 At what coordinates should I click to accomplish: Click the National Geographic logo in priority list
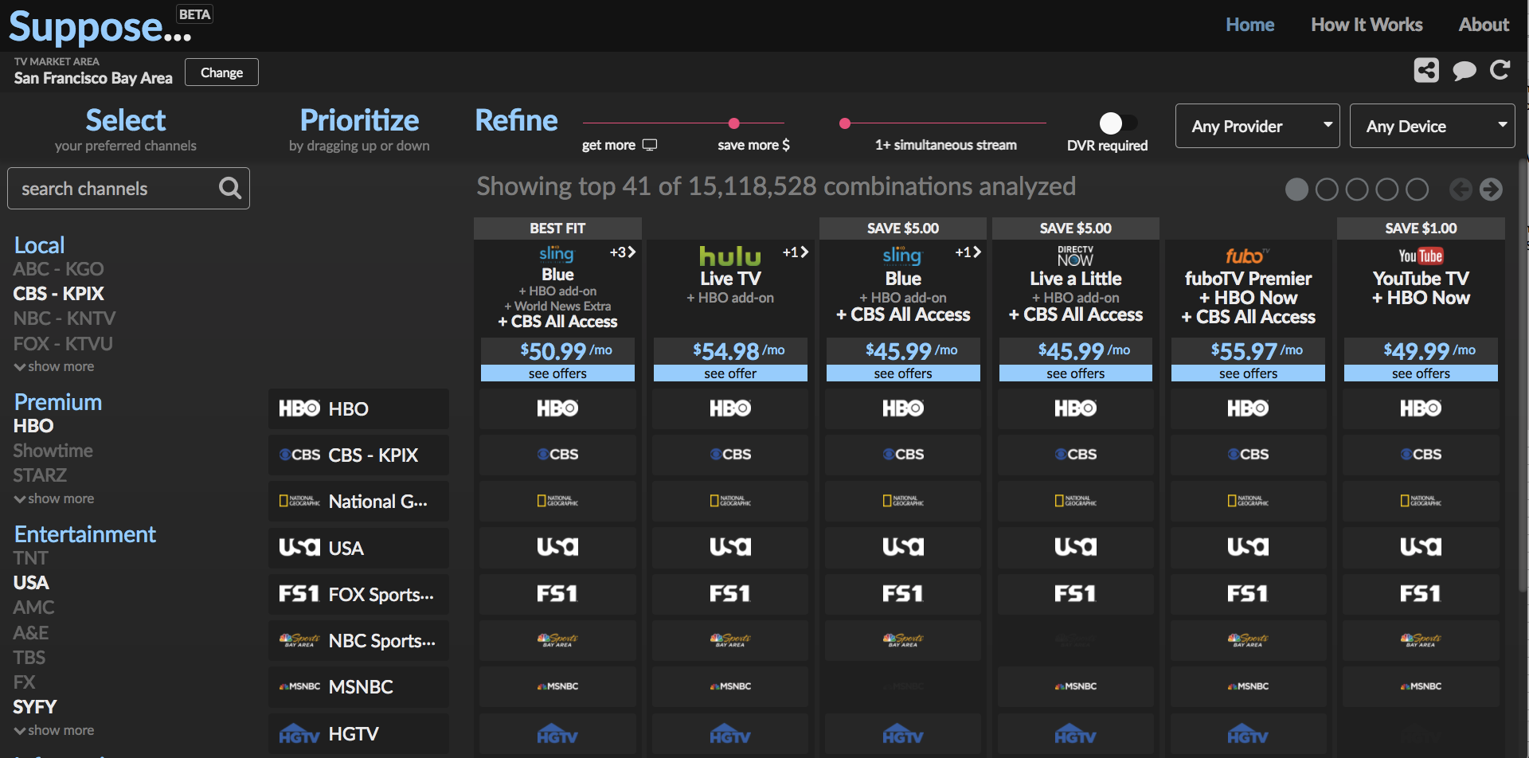(299, 501)
